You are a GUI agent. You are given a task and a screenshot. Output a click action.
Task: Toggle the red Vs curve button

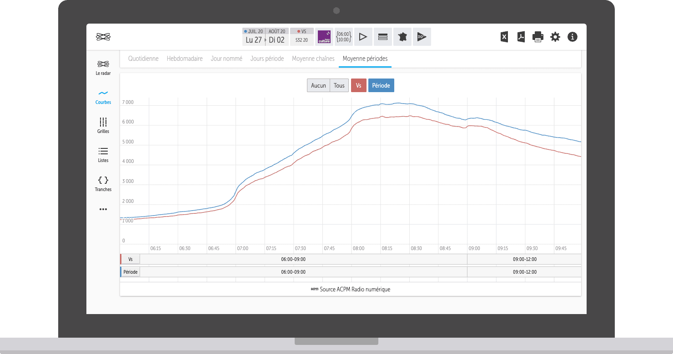[359, 85]
